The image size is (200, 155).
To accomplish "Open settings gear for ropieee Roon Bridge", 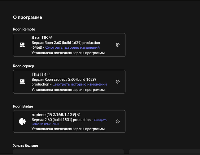I will tap(118, 122).
